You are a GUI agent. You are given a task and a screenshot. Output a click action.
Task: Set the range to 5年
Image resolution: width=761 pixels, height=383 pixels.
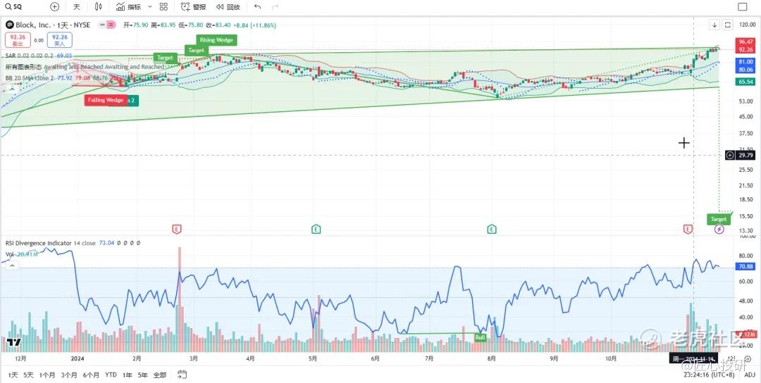[x=142, y=375]
